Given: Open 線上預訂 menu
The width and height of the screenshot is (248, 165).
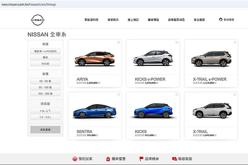Looking at the screenshot, I should [x=133, y=20].
